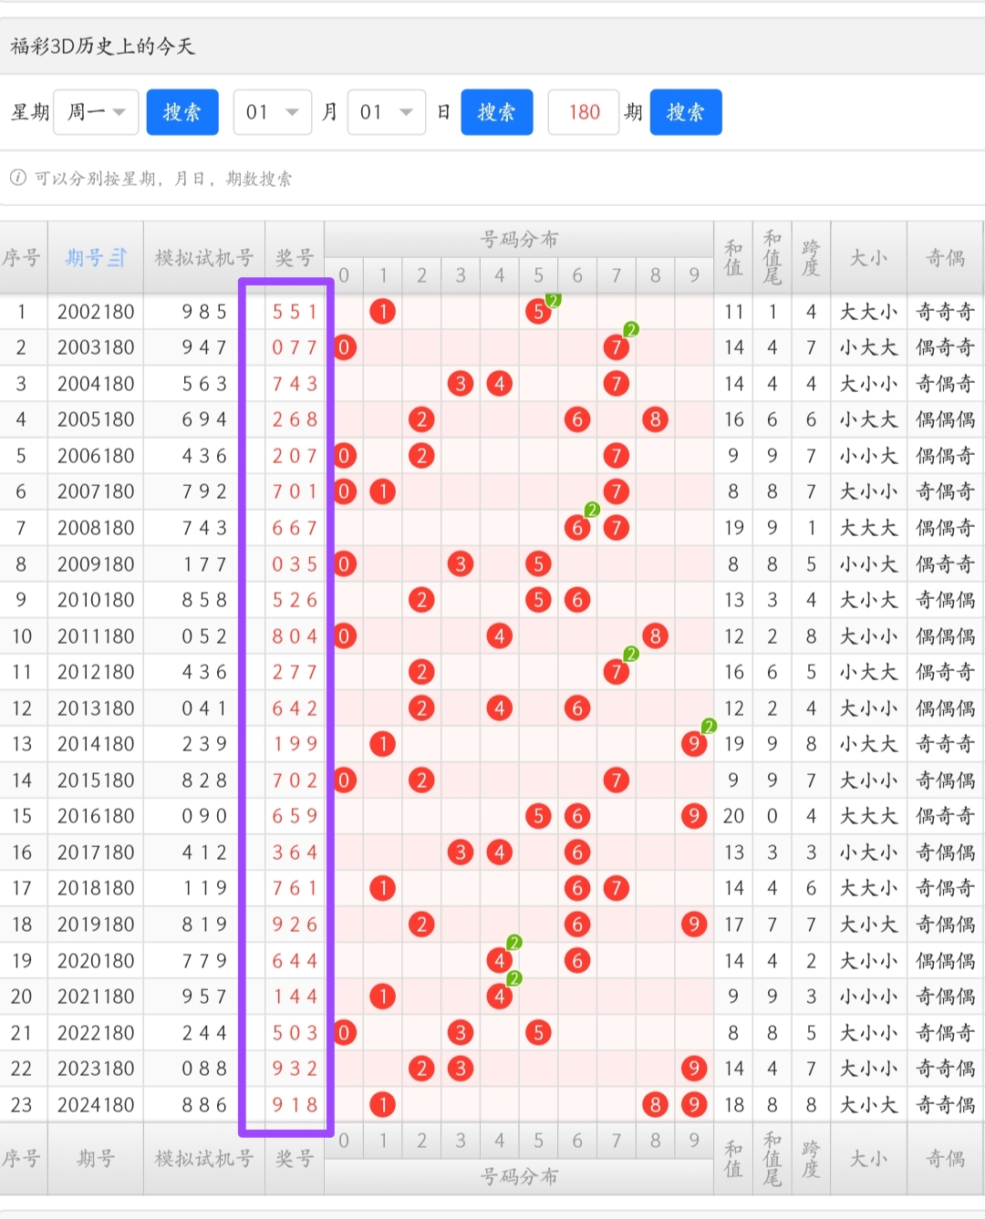Screen dimensions: 985x1219
Task: Click issue number 2024180
Action: click(x=96, y=1105)
